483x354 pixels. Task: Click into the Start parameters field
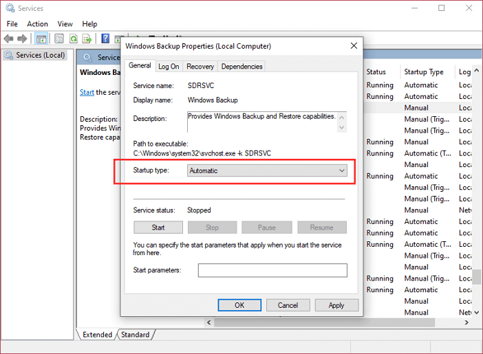[272, 270]
